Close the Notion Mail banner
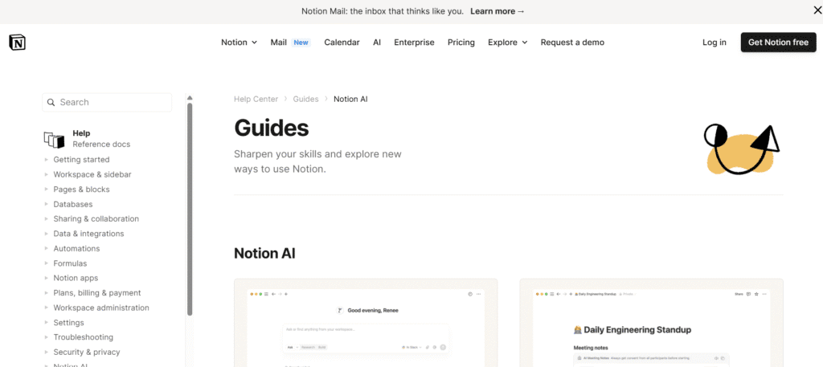Screen dimensions: 823x367 pyautogui.click(x=817, y=10)
